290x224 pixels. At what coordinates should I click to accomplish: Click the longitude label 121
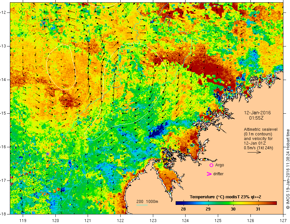88,220
